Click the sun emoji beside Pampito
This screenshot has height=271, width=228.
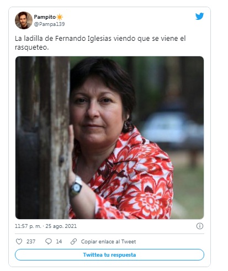(x=60, y=17)
